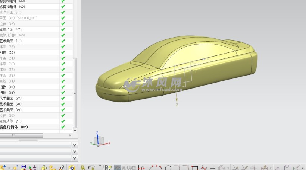Screen dimensions: 306x170
Task: Select the blue Mirror tool icon
Action: tap(24, 167)
